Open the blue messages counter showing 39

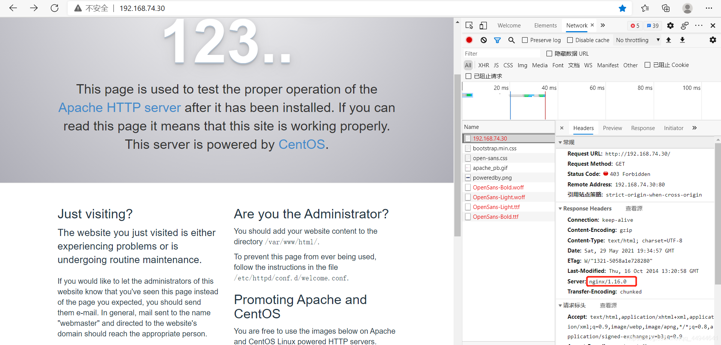(x=653, y=26)
